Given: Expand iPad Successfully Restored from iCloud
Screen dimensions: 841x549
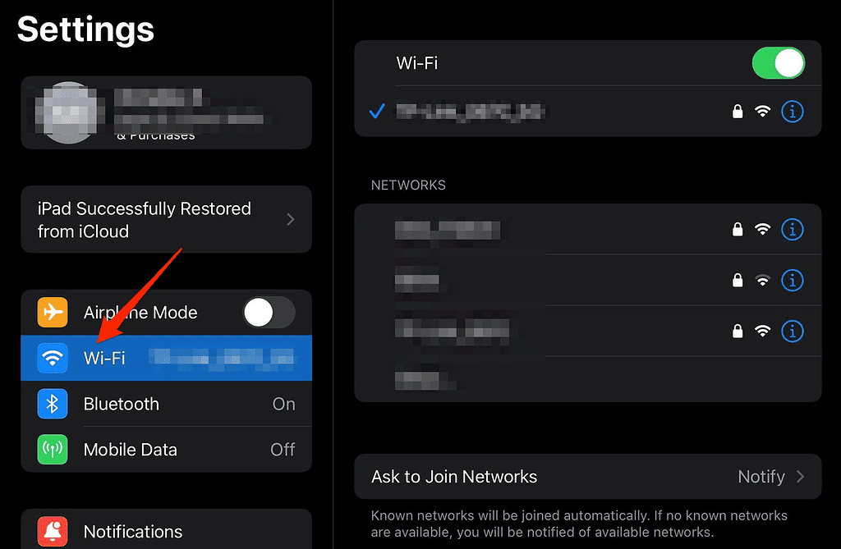Looking at the screenshot, I should (166, 219).
